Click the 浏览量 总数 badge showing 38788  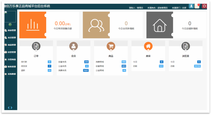coord(197,66)
